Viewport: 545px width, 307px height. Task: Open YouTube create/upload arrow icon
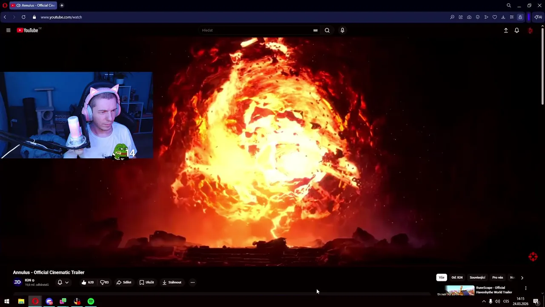(506, 30)
